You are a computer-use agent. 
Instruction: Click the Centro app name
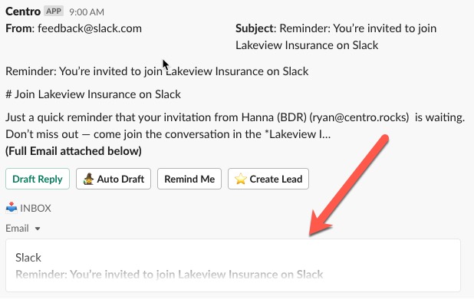point(23,12)
